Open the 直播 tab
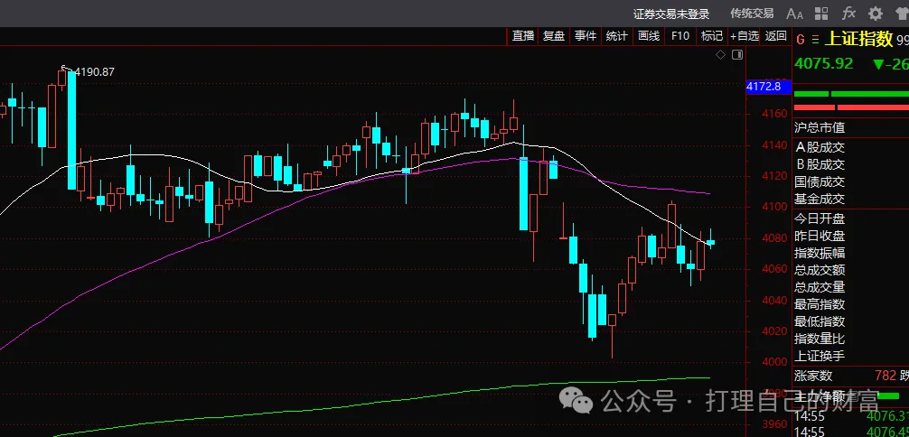Viewport: 909px width, 437px height. coord(523,36)
